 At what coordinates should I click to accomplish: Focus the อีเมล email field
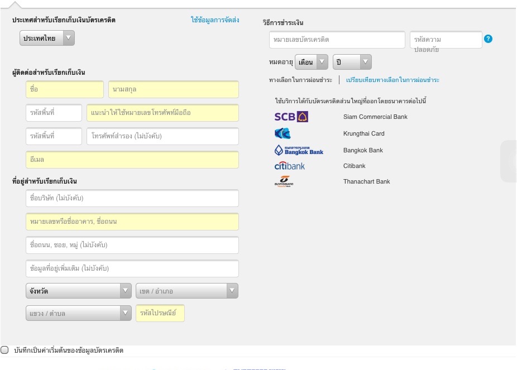coord(132,160)
